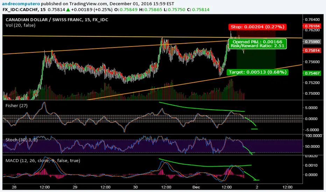Click the O:0.75849 open price value
This screenshot has height=192, width=326.
pyautogui.click(x=126, y=9)
